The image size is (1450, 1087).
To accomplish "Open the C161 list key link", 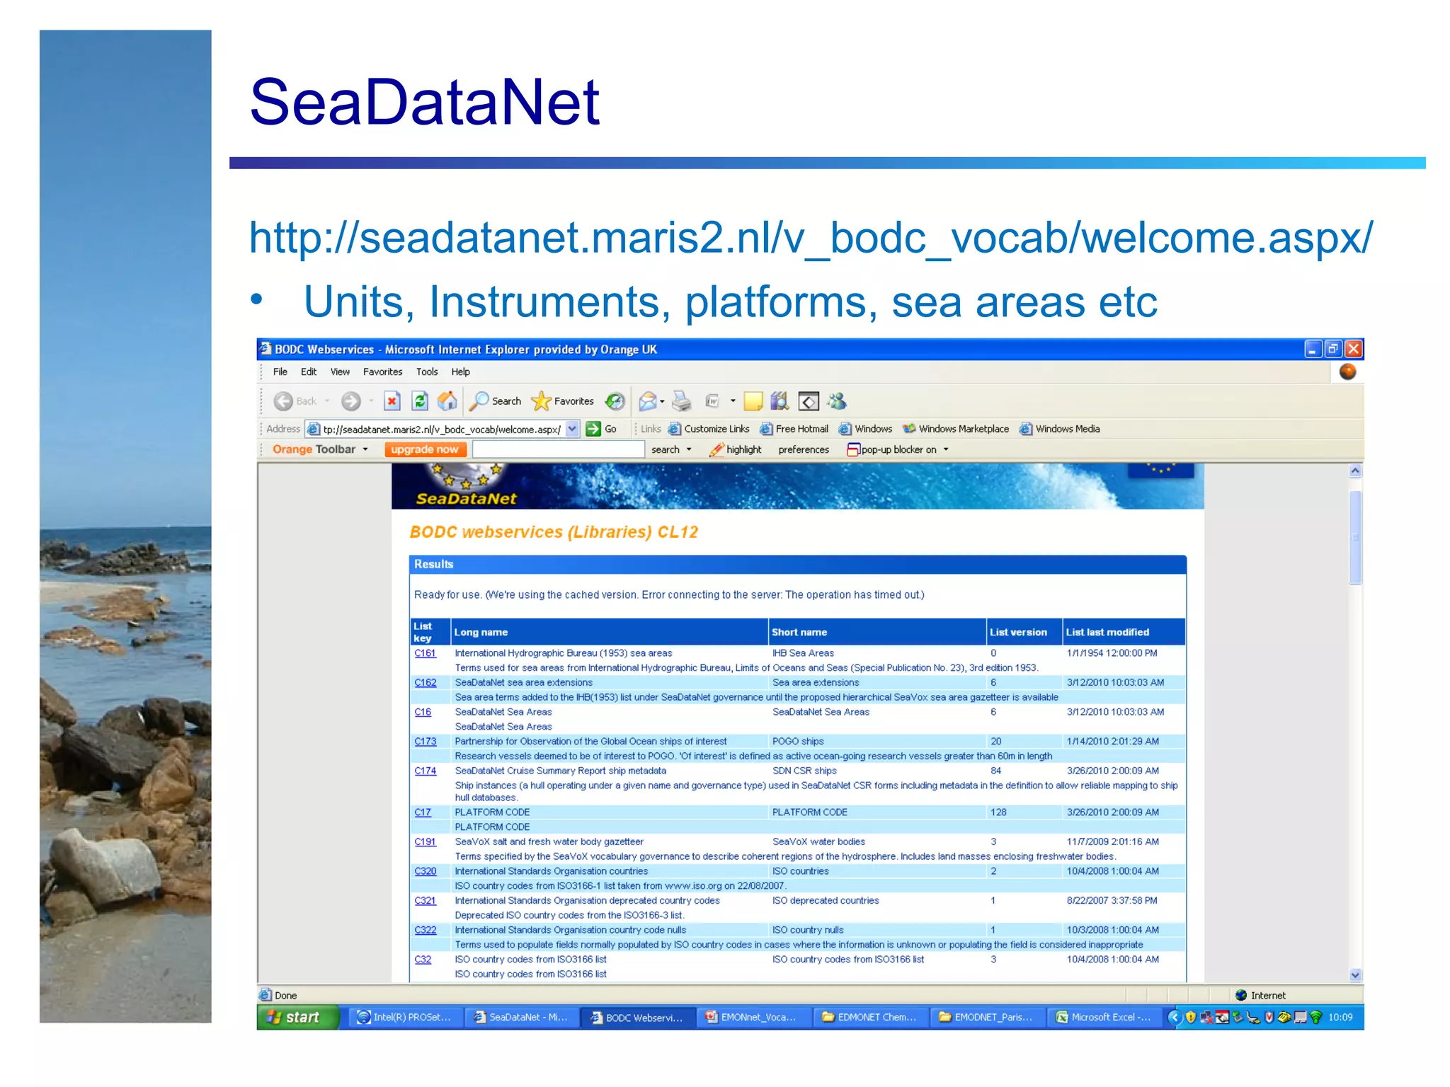I will tap(425, 653).
